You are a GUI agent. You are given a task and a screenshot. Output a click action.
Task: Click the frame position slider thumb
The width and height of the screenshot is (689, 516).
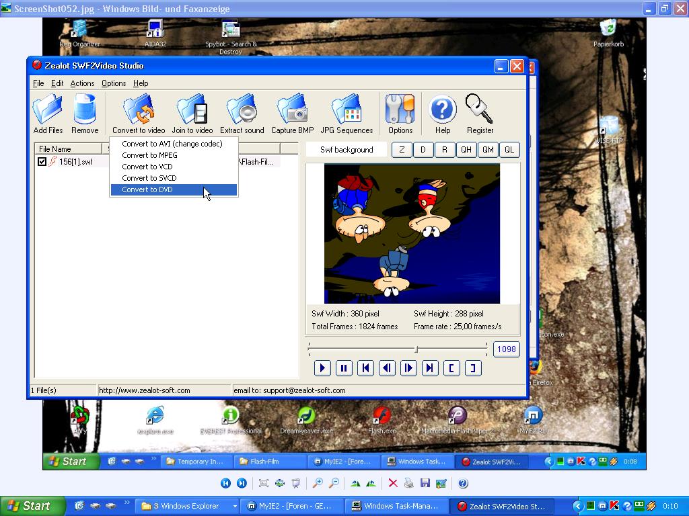click(416, 349)
